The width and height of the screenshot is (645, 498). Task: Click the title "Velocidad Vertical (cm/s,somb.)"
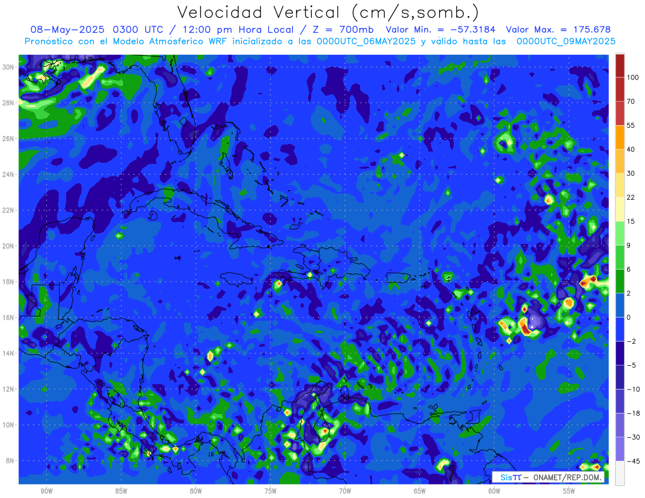(328, 12)
